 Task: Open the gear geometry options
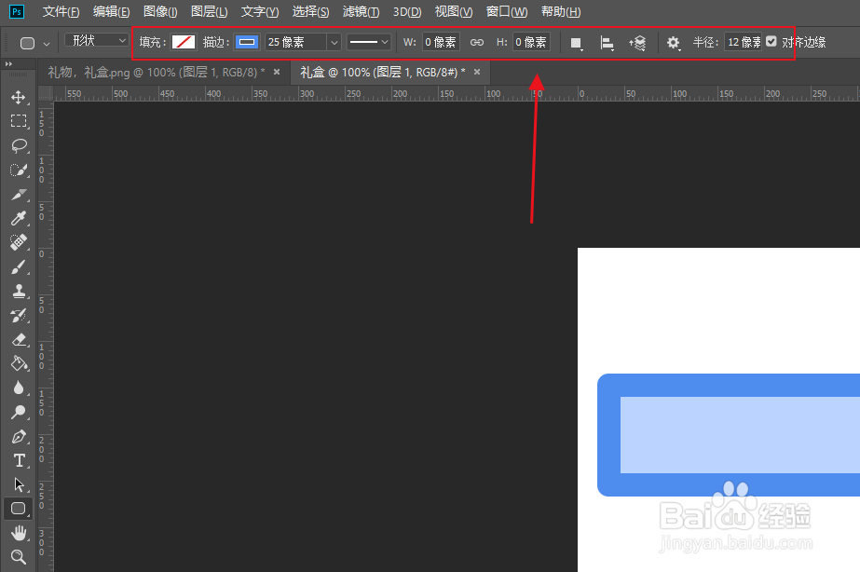point(673,43)
